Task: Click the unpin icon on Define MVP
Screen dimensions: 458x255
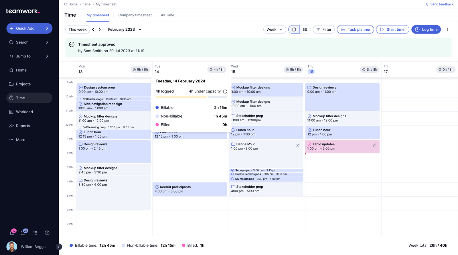Action: (298, 145)
